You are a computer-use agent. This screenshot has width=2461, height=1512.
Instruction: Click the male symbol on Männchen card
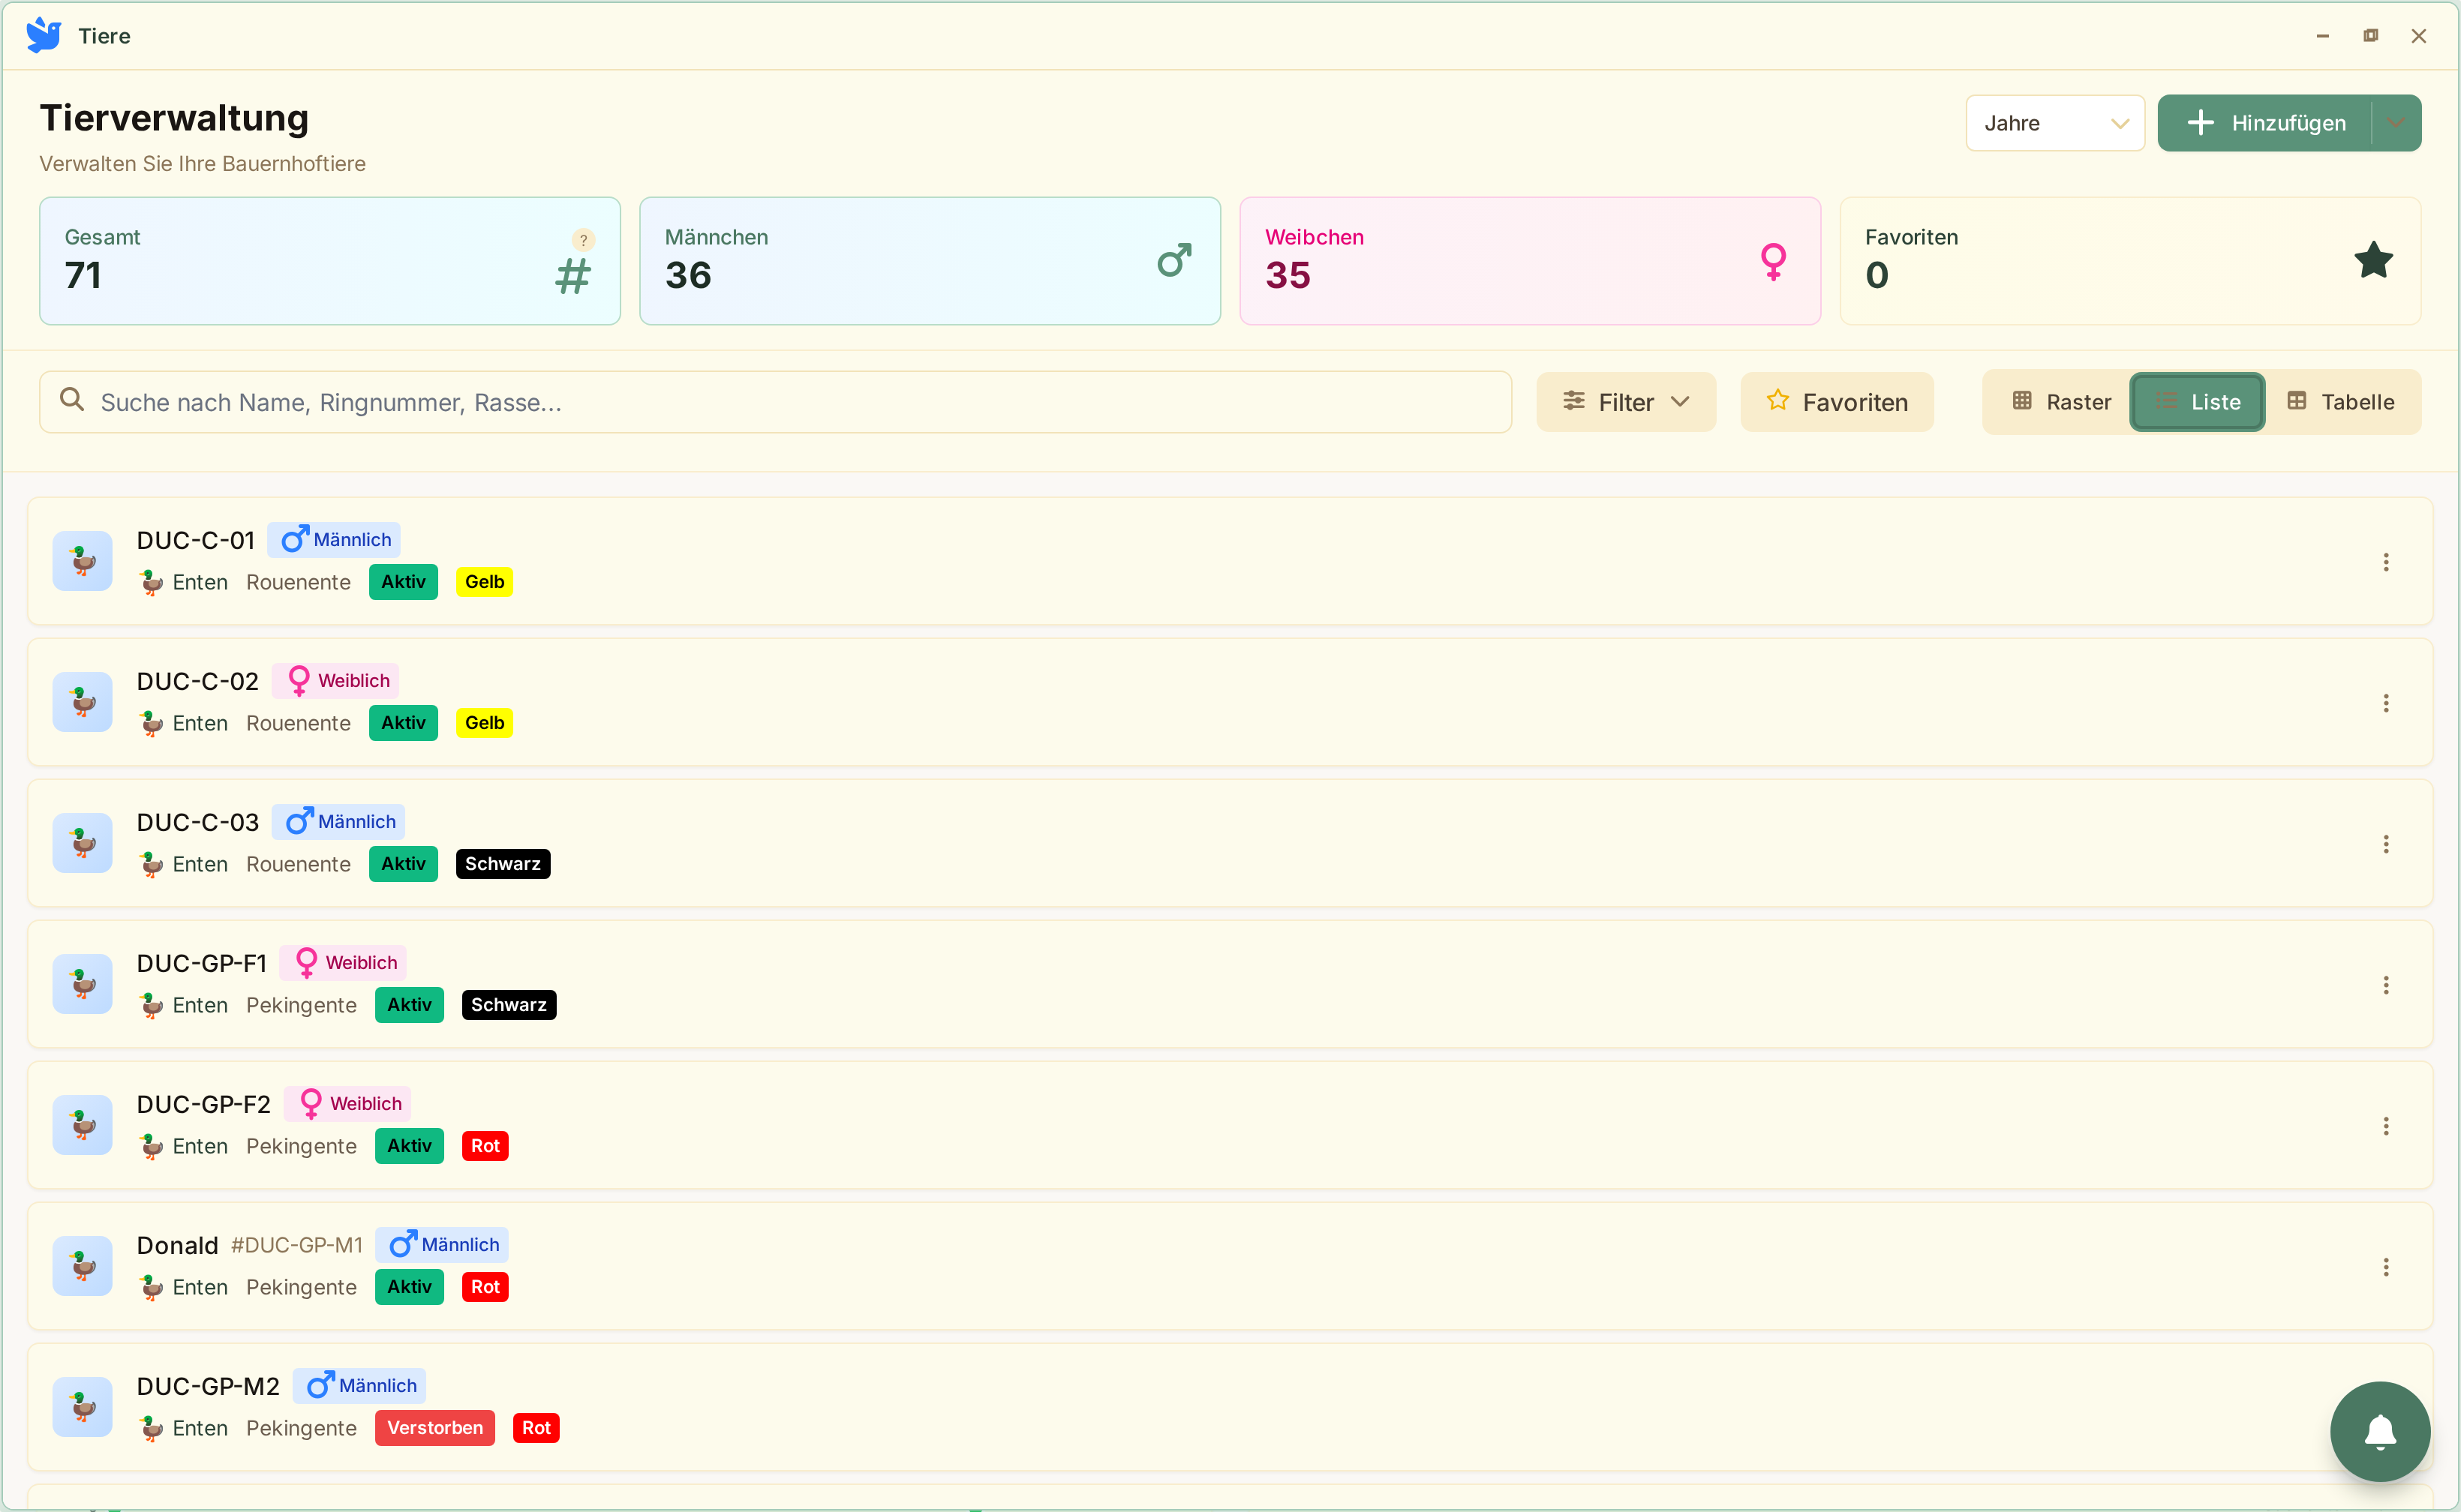coord(1173,261)
